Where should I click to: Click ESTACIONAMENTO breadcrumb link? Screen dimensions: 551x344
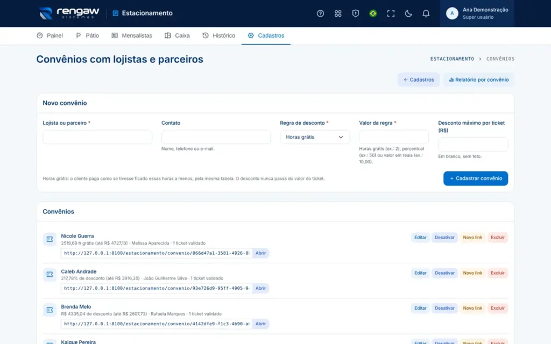pyautogui.click(x=452, y=59)
